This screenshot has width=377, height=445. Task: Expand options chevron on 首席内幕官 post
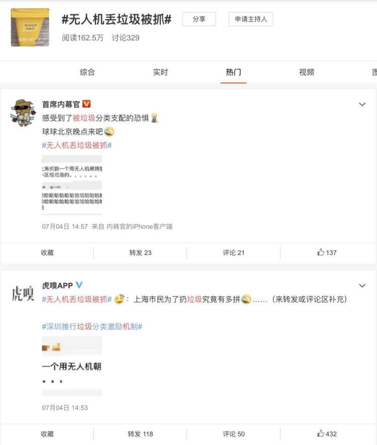362,105
